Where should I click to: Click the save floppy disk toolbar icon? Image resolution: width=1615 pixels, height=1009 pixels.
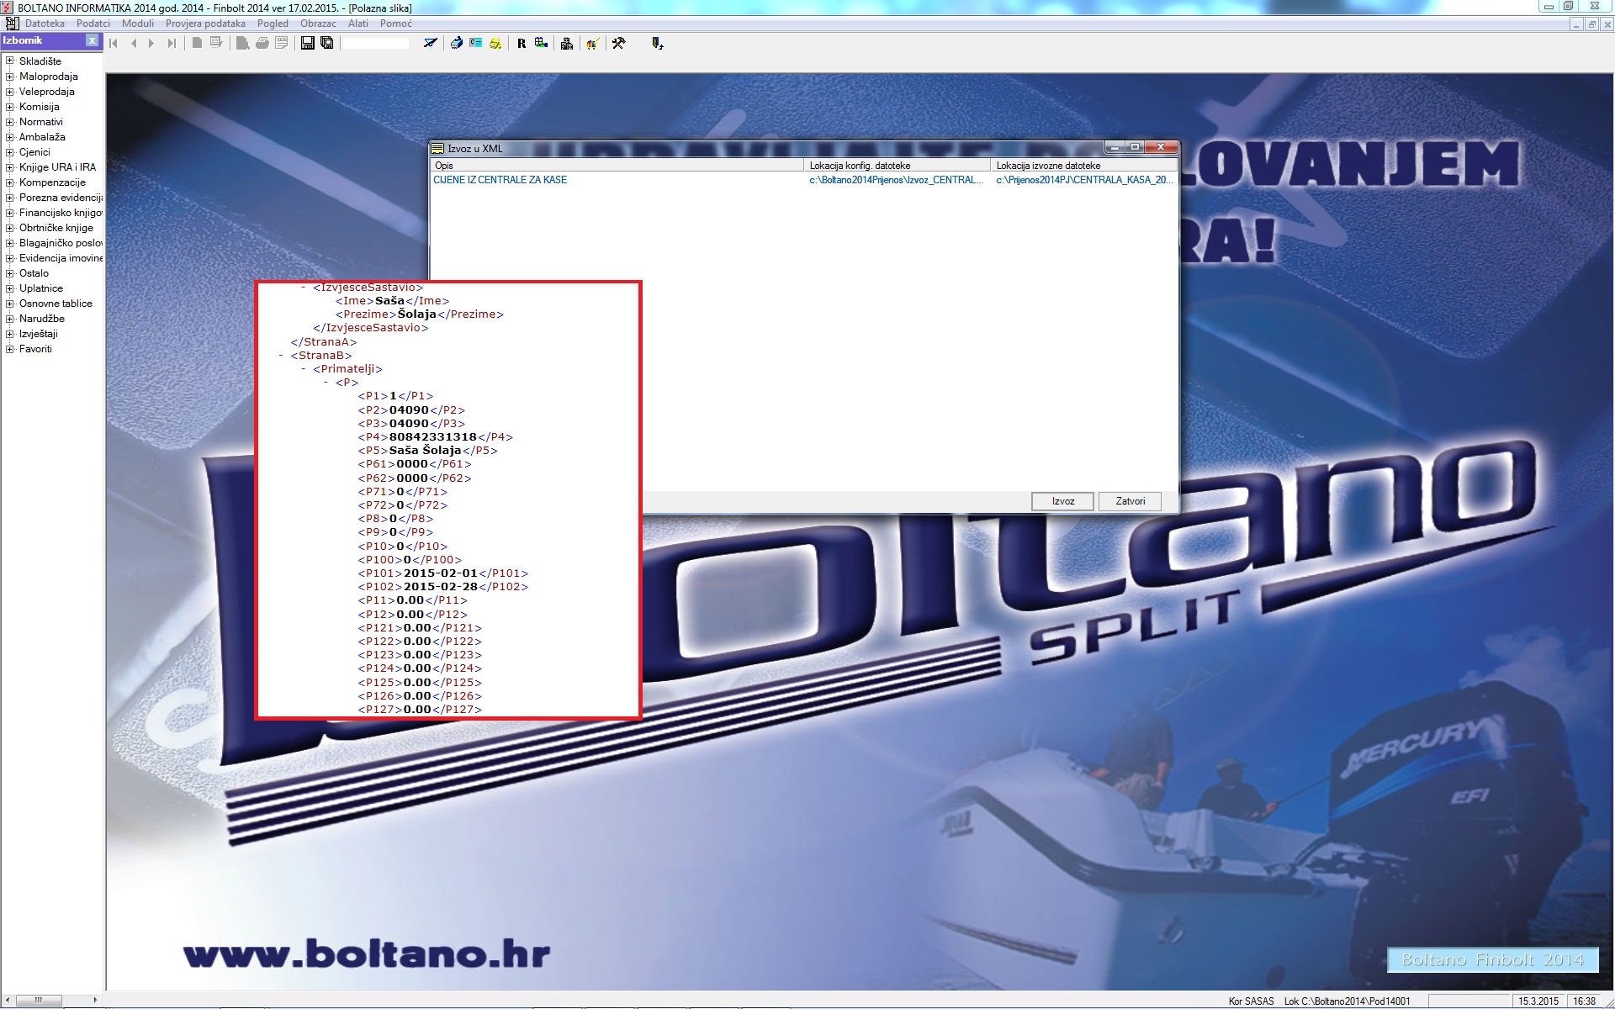coord(307,43)
